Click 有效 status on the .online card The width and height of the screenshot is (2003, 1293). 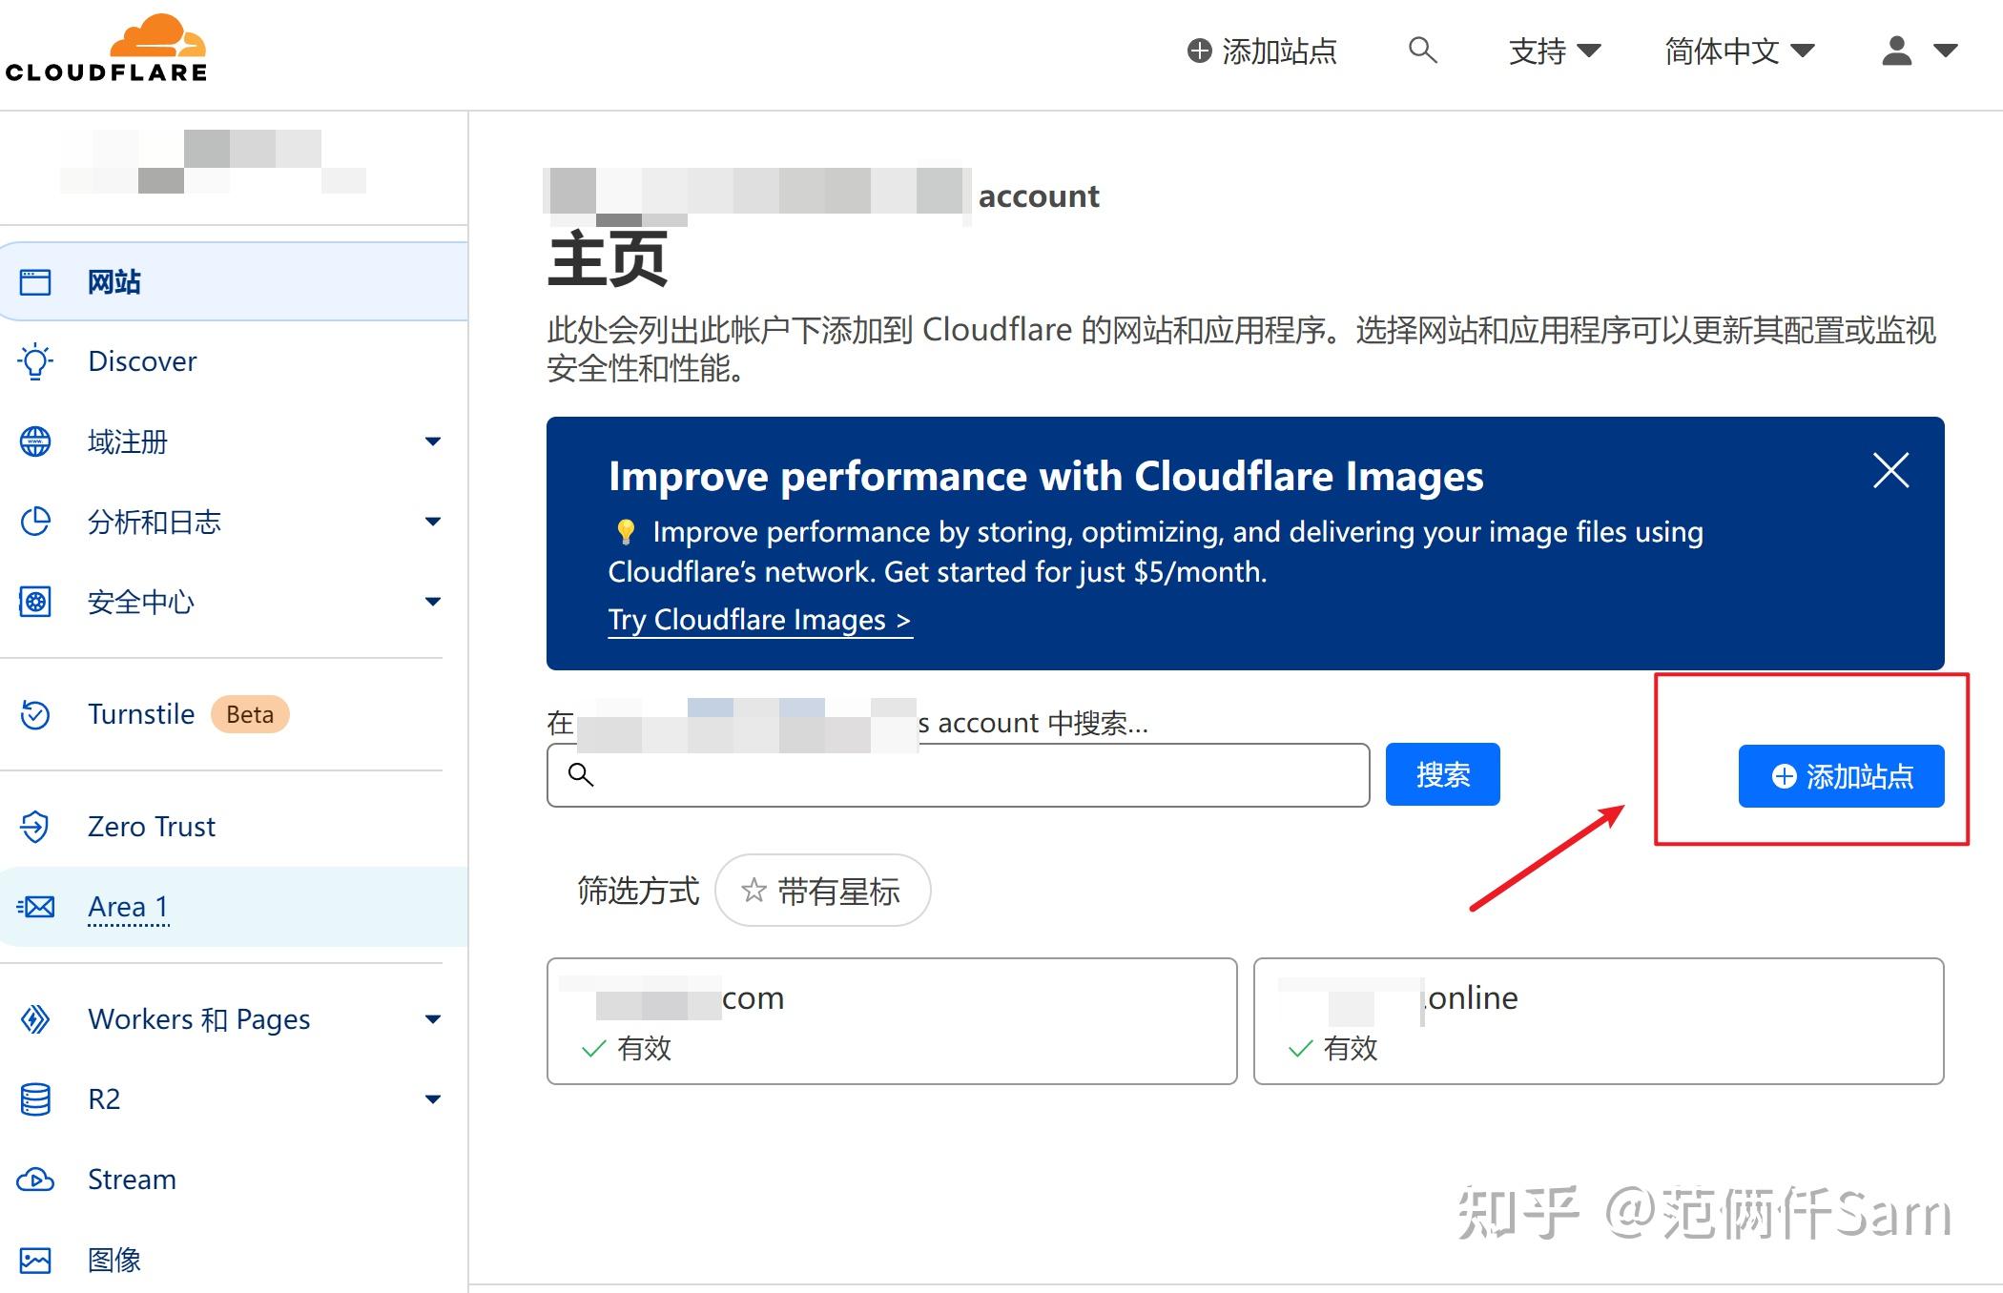pyautogui.click(x=1351, y=1049)
